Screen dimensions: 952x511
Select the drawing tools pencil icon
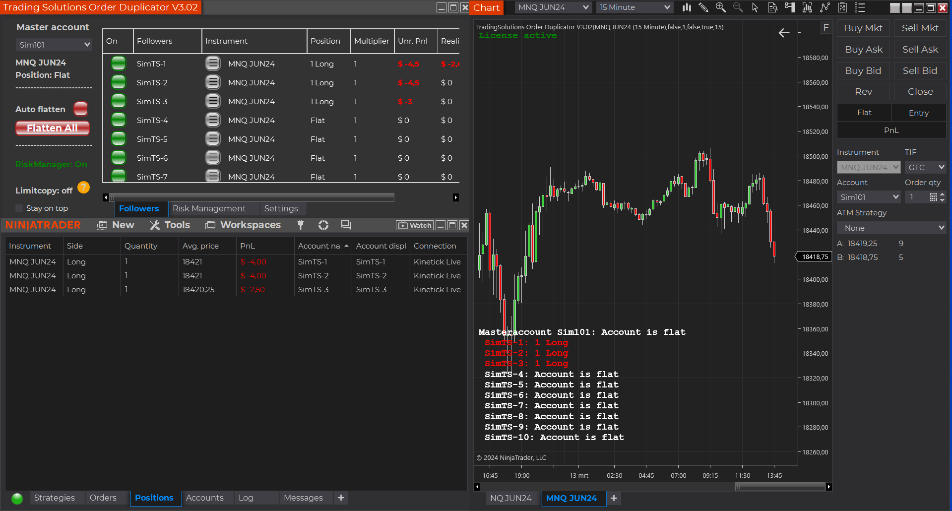pyautogui.click(x=703, y=7)
